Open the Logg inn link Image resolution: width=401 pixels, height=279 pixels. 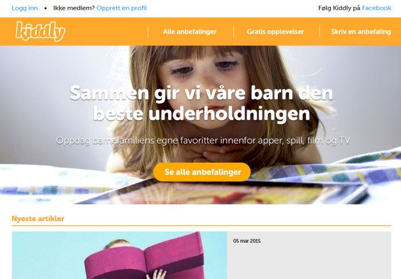click(25, 8)
